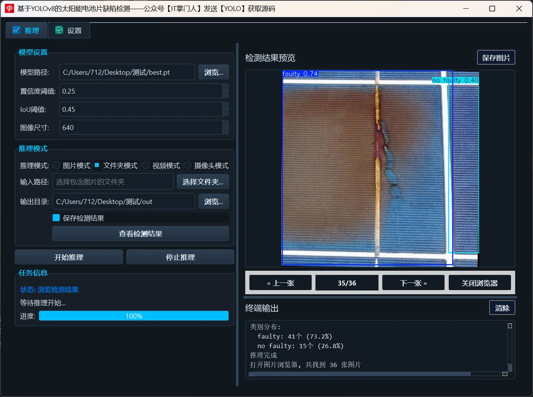The width and height of the screenshot is (533, 397).
Task: Click 选择文件夹 to choose input folder
Action: (203, 181)
